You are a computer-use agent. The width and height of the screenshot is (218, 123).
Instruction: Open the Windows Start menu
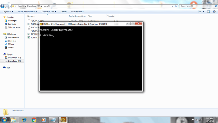coord(4,120)
